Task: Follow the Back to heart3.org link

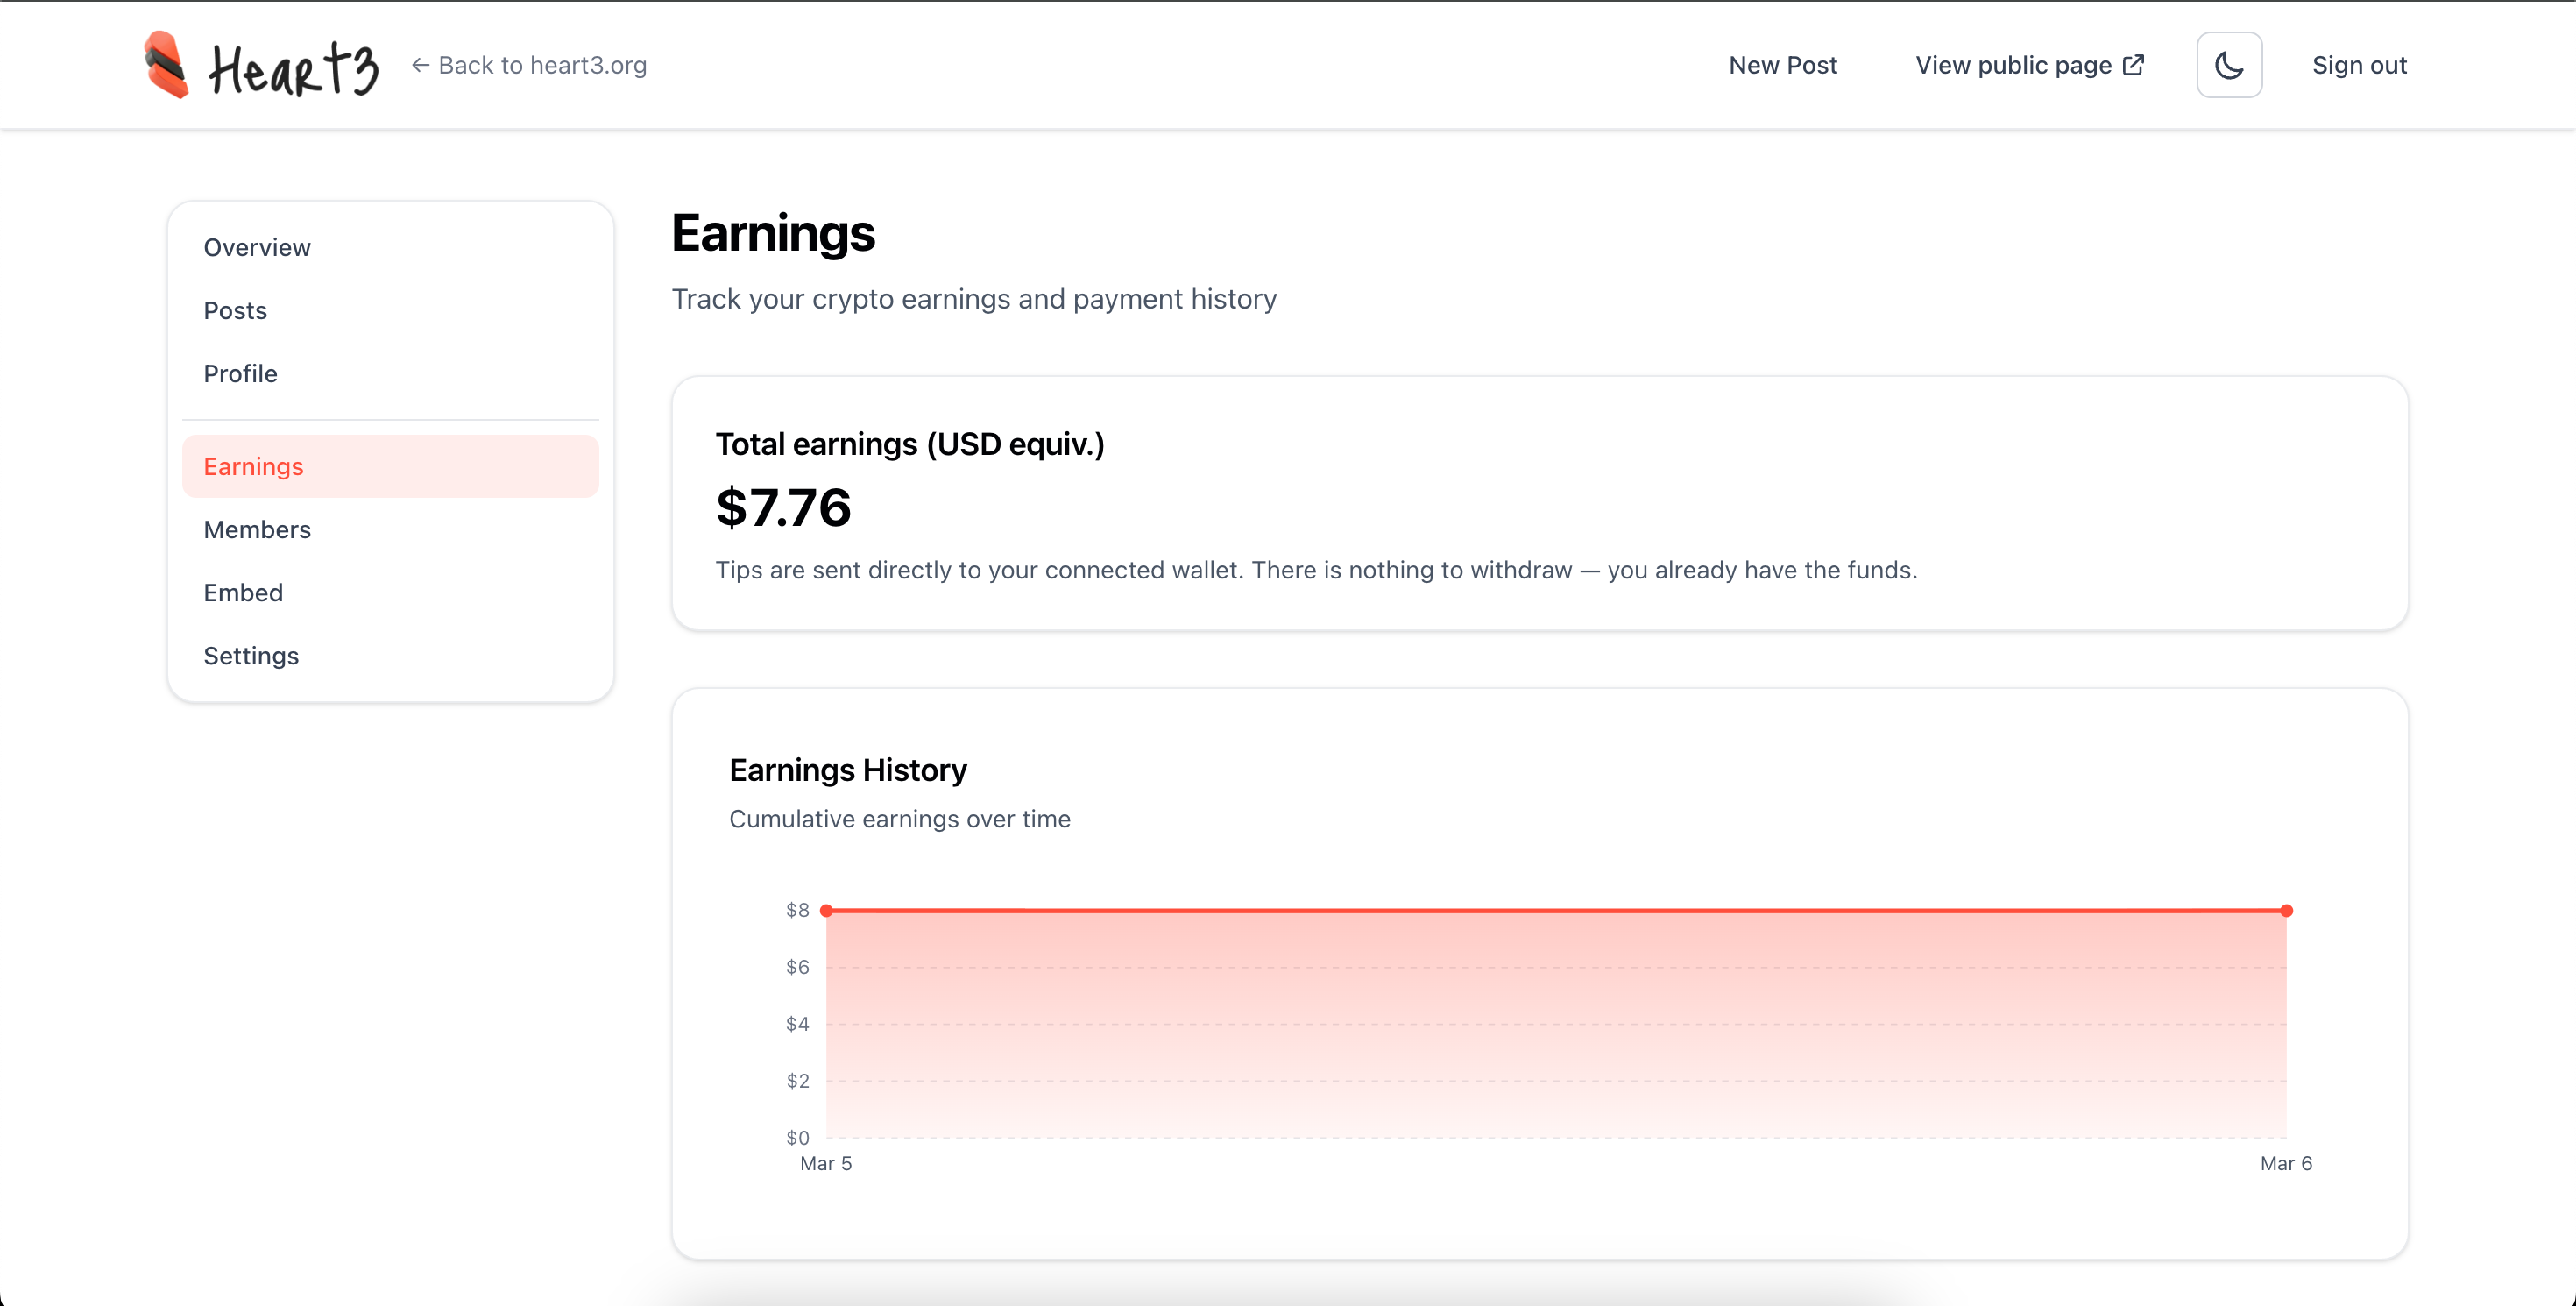Action: click(x=542, y=65)
